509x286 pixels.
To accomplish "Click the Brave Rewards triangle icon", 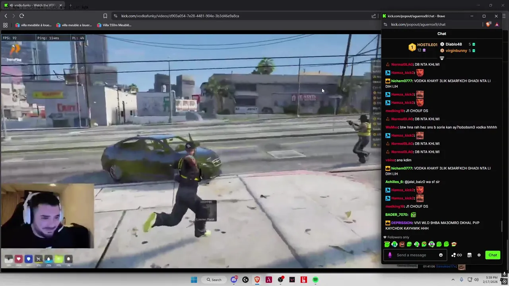I will pos(497,25).
